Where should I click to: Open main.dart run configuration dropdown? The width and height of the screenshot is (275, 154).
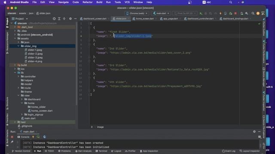click(x=161, y=13)
